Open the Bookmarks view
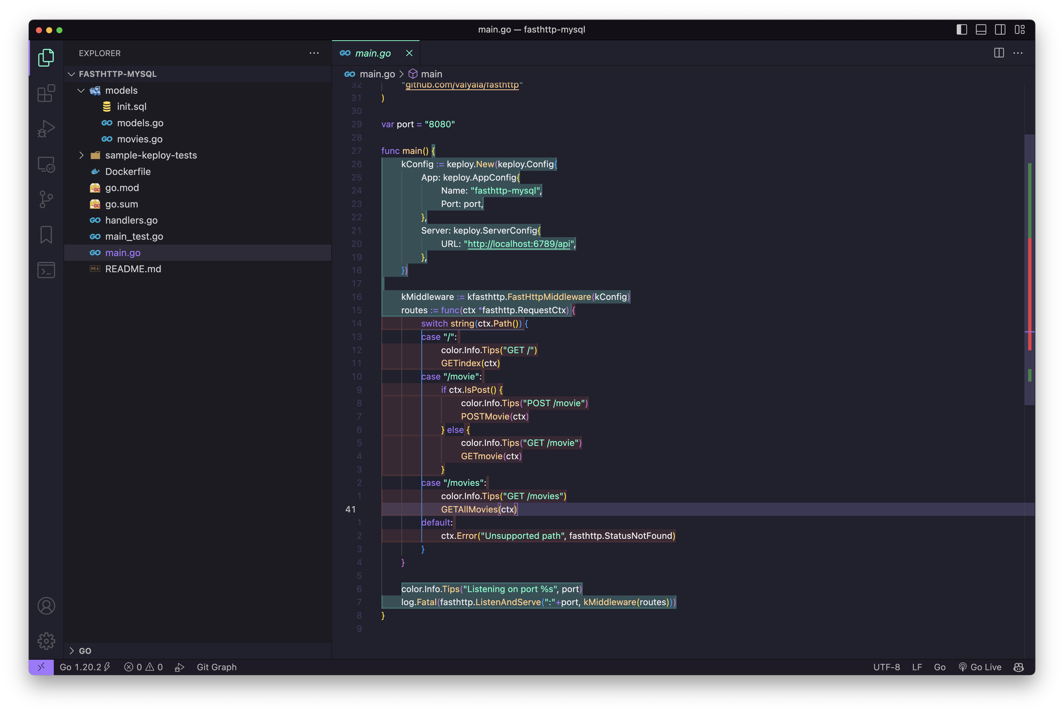This screenshot has width=1064, height=713. pyautogui.click(x=46, y=235)
